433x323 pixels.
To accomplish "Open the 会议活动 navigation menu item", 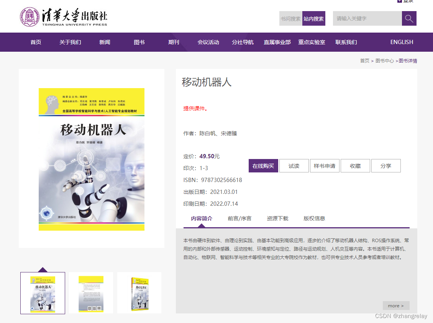I will (x=208, y=42).
